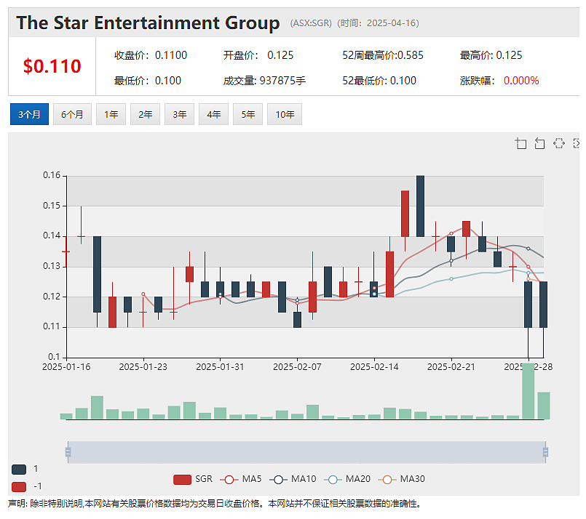Click the 声明 disclaimer text at bottom
The image size is (586, 519).
(215, 504)
